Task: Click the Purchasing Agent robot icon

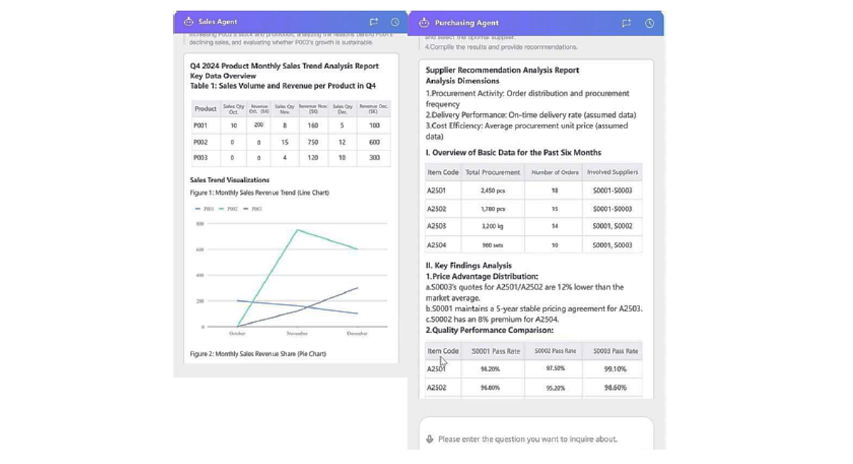Action: click(424, 23)
